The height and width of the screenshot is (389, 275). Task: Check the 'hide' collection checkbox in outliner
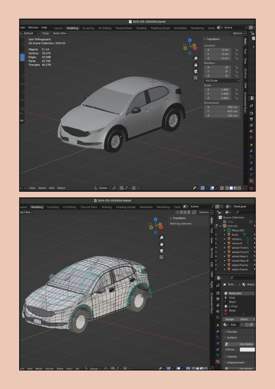[x=251, y=222]
